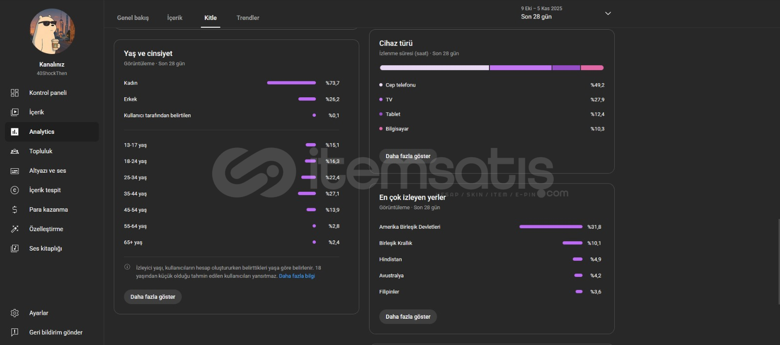Viewport: 780px width, 345px height.
Task: Open the Kontrol paneli dashboard icon
Action: tap(15, 93)
